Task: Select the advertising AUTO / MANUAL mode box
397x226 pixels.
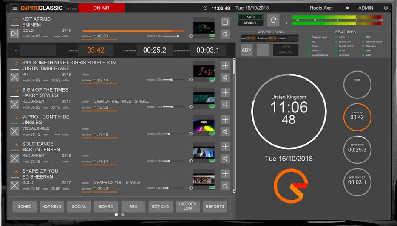Action: point(286,50)
